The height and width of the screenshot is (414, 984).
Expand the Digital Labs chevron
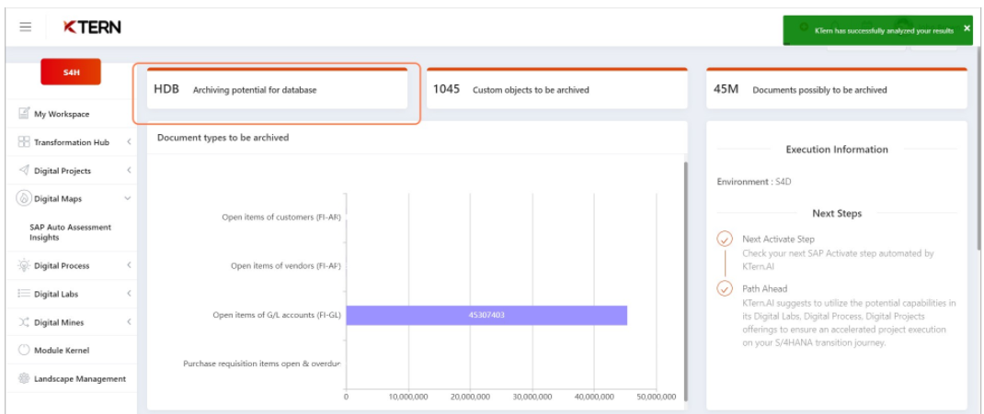coord(128,294)
